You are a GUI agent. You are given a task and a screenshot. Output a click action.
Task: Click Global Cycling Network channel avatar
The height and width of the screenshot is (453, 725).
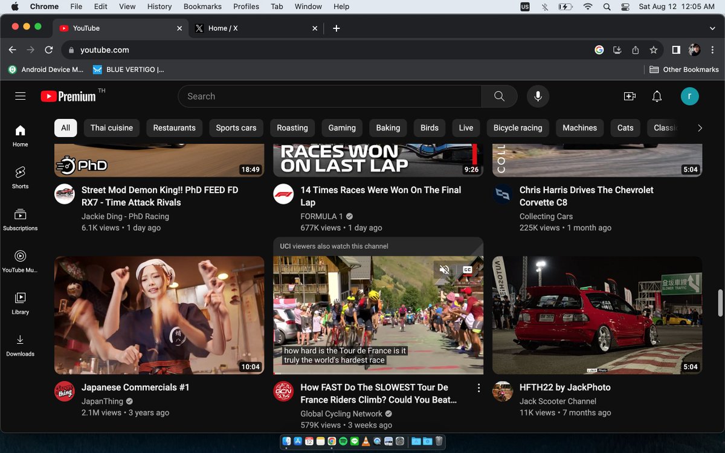(283, 391)
